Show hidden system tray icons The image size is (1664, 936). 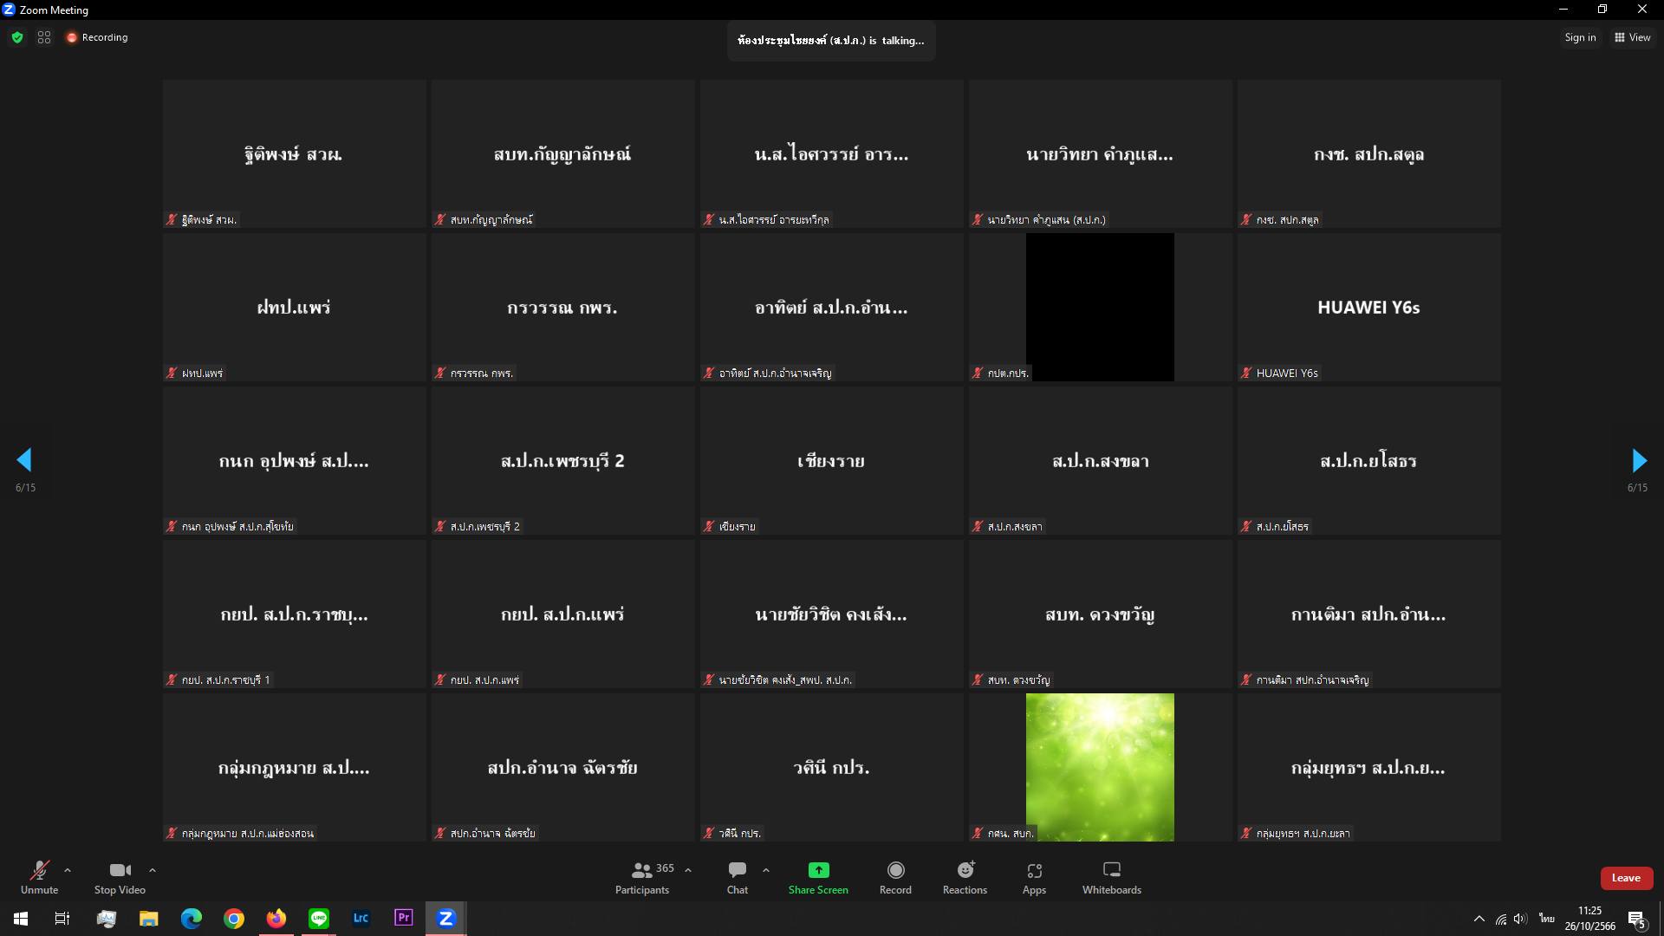coord(1479,919)
